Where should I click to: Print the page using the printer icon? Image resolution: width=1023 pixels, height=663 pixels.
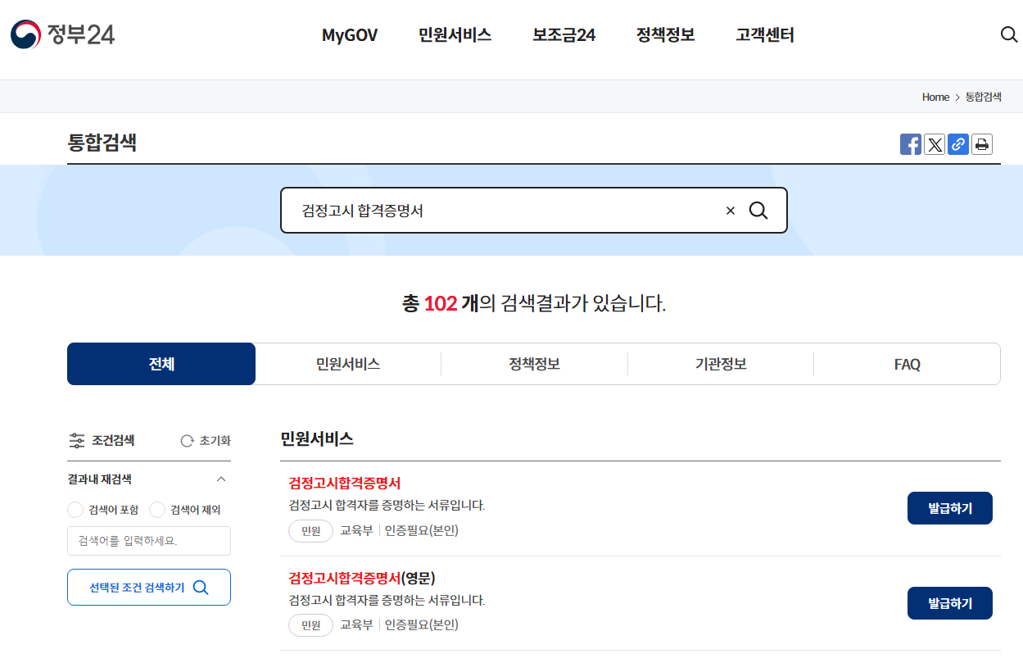pyautogui.click(x=982, y=144)
